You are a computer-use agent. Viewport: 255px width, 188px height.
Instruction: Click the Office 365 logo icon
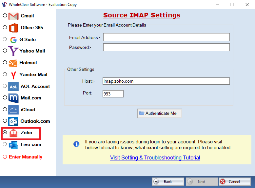[13, 28]
